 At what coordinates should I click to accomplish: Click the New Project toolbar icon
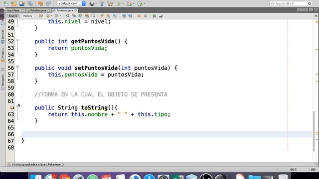14,3
